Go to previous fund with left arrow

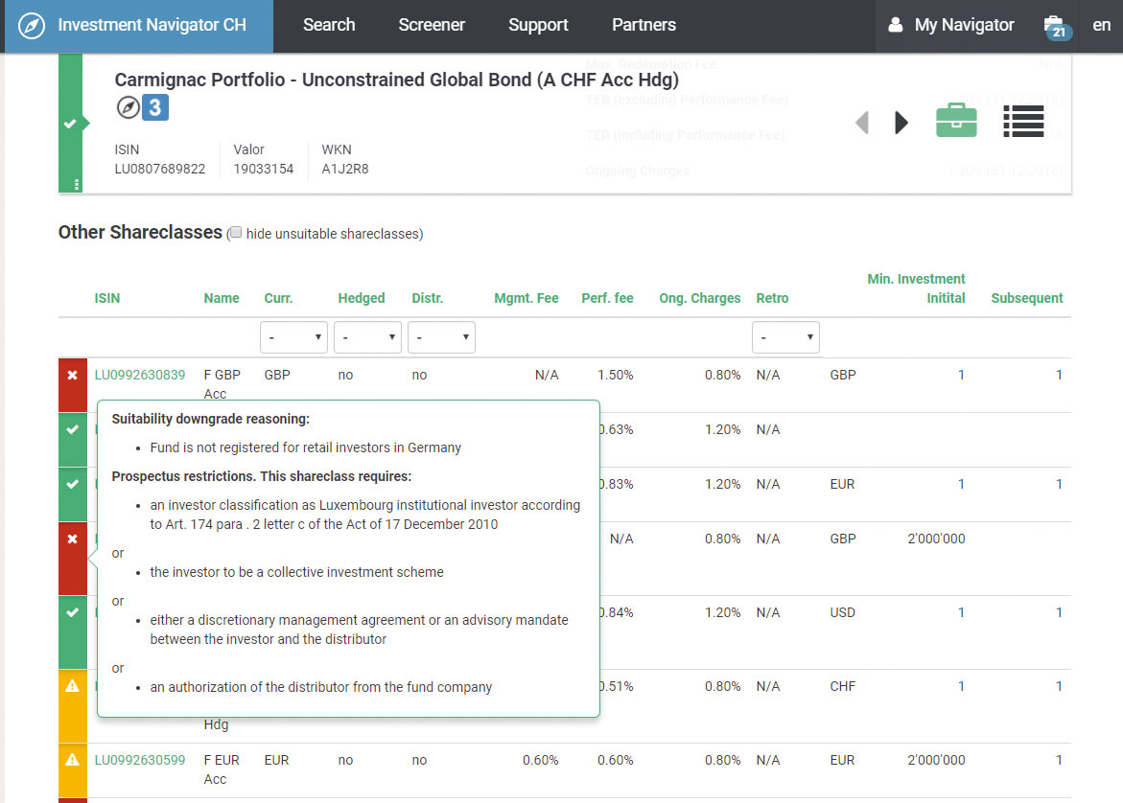coord(862,123)
